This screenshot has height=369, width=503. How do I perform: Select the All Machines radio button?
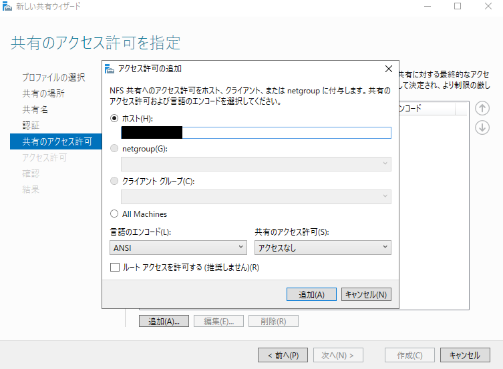pos(115,214)
